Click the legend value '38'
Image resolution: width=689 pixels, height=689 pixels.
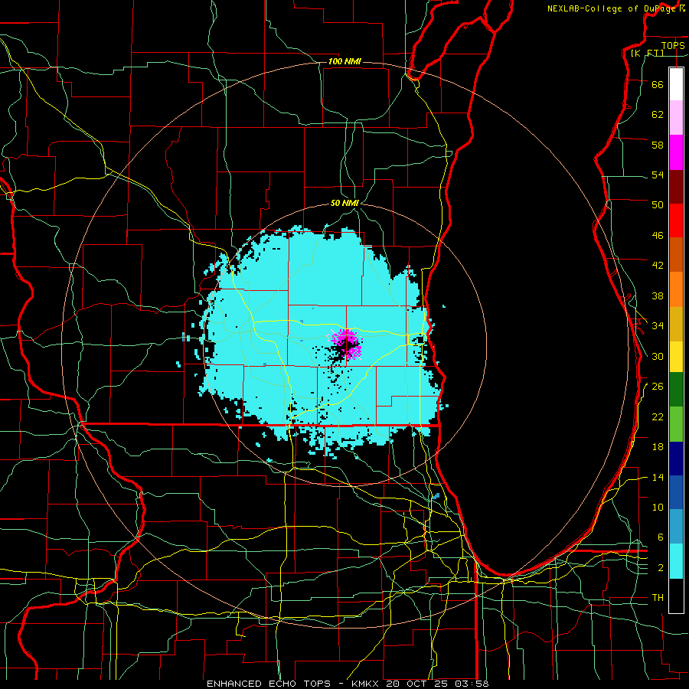[658, 296]
